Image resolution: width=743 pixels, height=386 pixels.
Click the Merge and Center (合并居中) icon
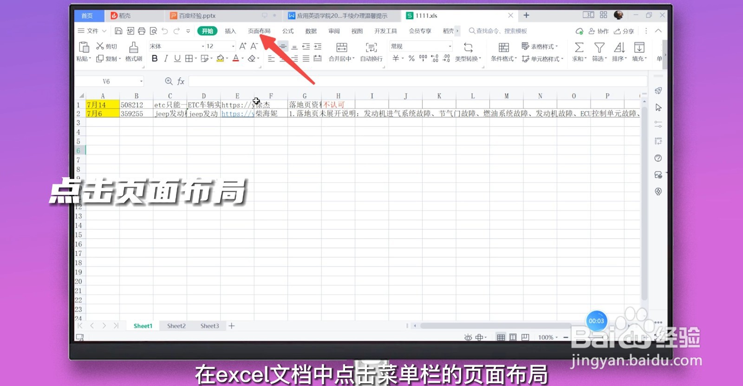342,47
